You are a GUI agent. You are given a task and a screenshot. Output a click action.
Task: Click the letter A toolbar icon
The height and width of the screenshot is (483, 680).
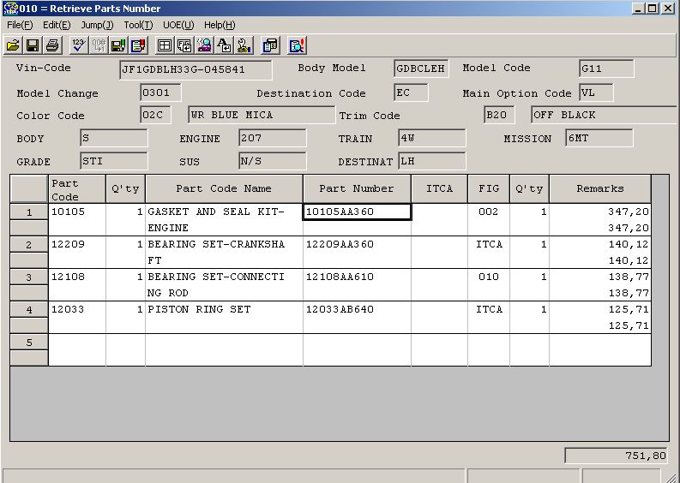(x=224, y=45)
